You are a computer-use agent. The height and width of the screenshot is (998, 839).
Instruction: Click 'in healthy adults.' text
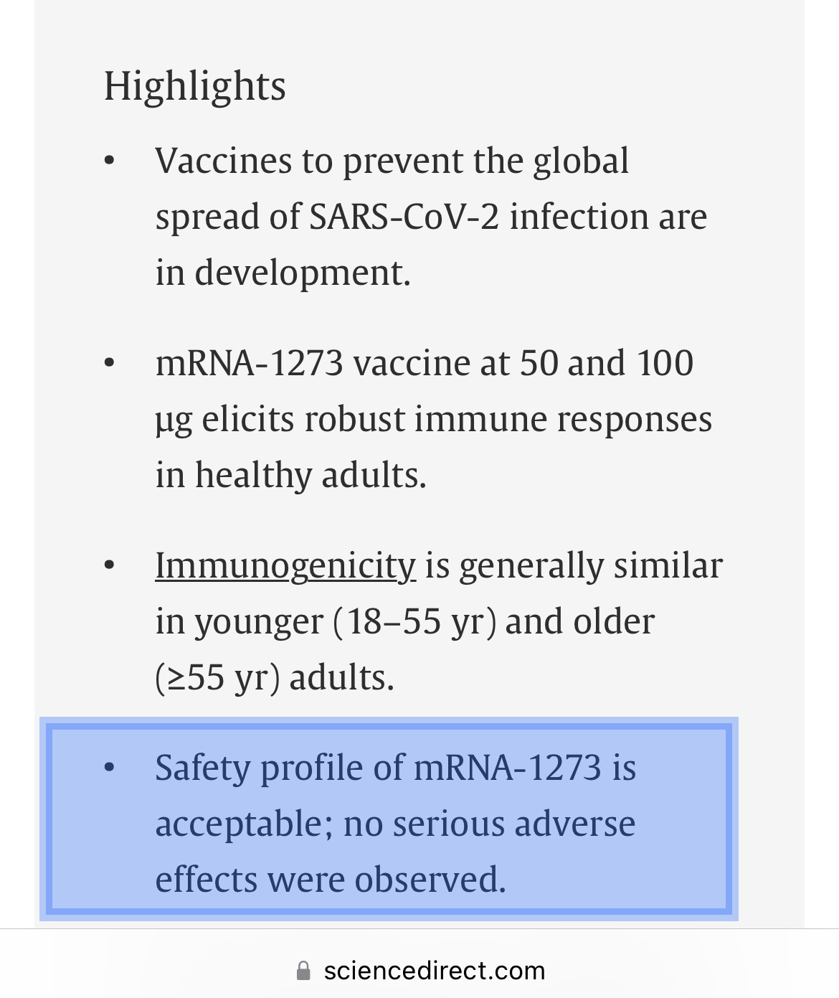(x=291, y=475)
